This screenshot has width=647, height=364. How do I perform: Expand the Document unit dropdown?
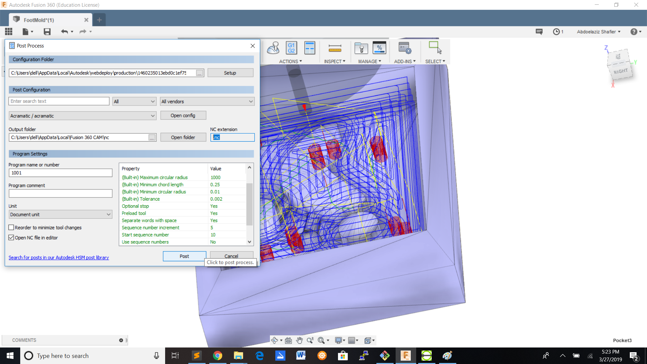coord(60,214)
